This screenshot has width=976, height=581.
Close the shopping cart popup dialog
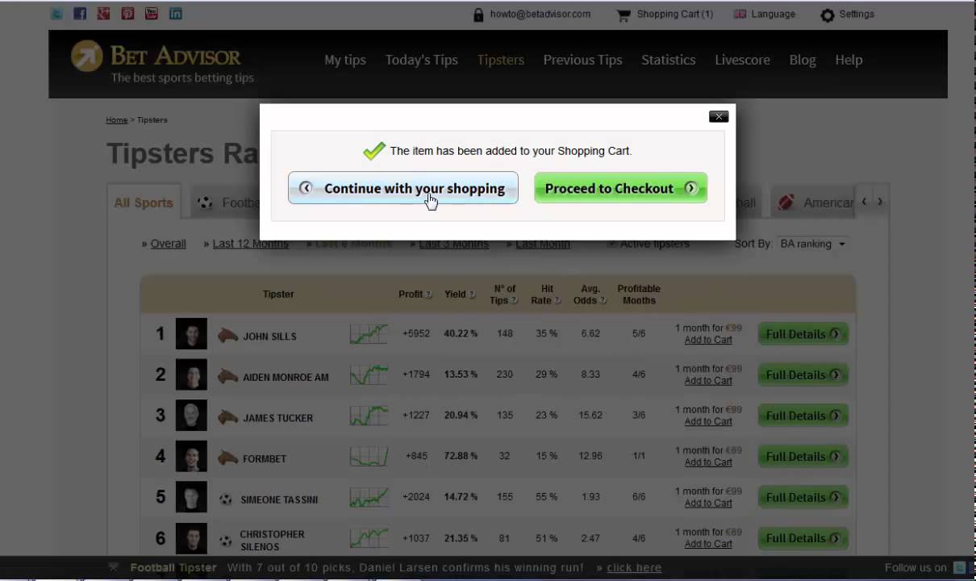719,117
